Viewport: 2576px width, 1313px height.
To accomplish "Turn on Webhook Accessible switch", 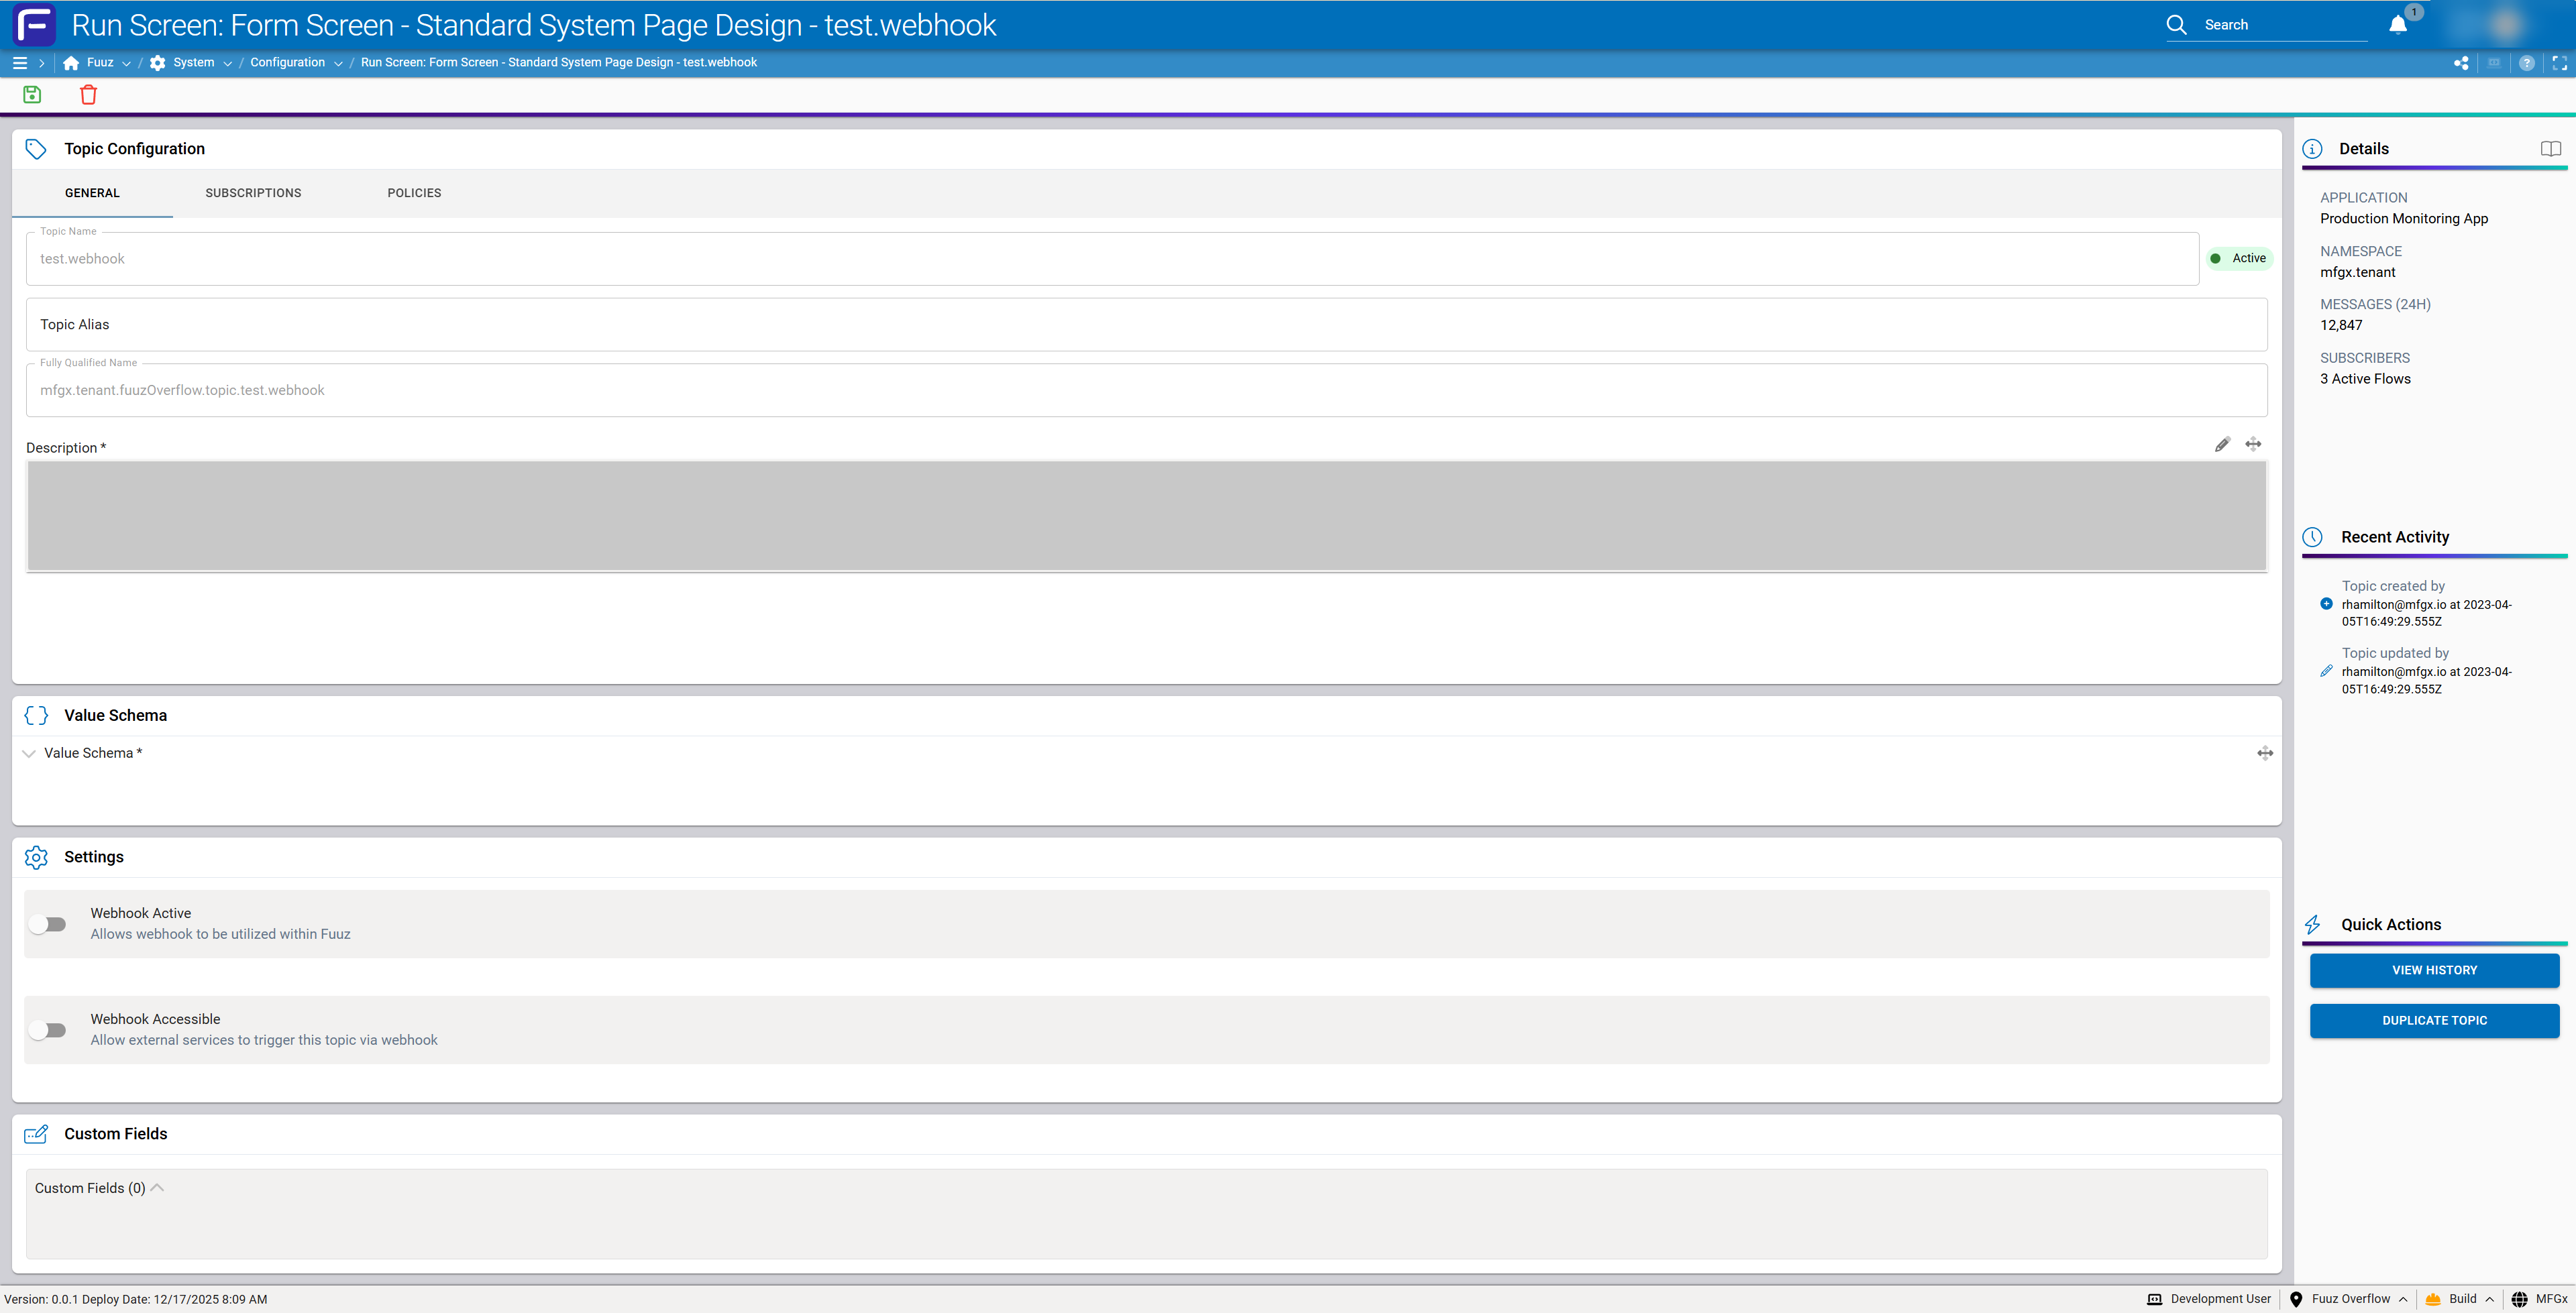I will [x=48, y=1030].
